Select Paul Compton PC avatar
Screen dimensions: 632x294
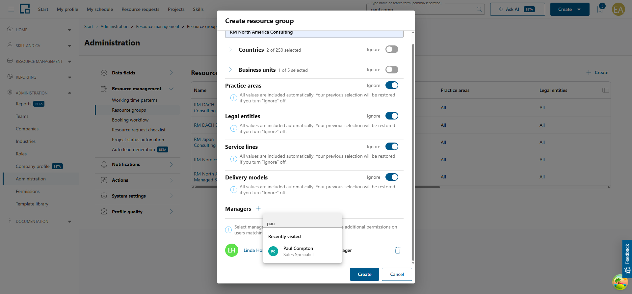(x=273, y=251)
